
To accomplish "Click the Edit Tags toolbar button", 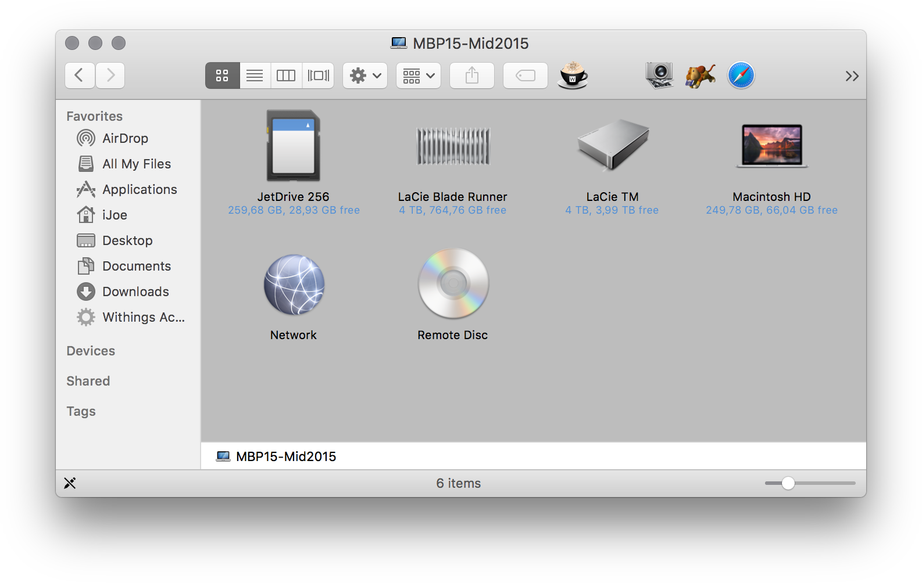I will (526, 75).
